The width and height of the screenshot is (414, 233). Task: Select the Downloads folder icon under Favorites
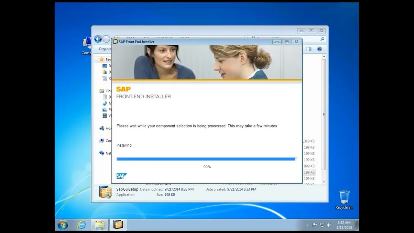coord(104,72)
